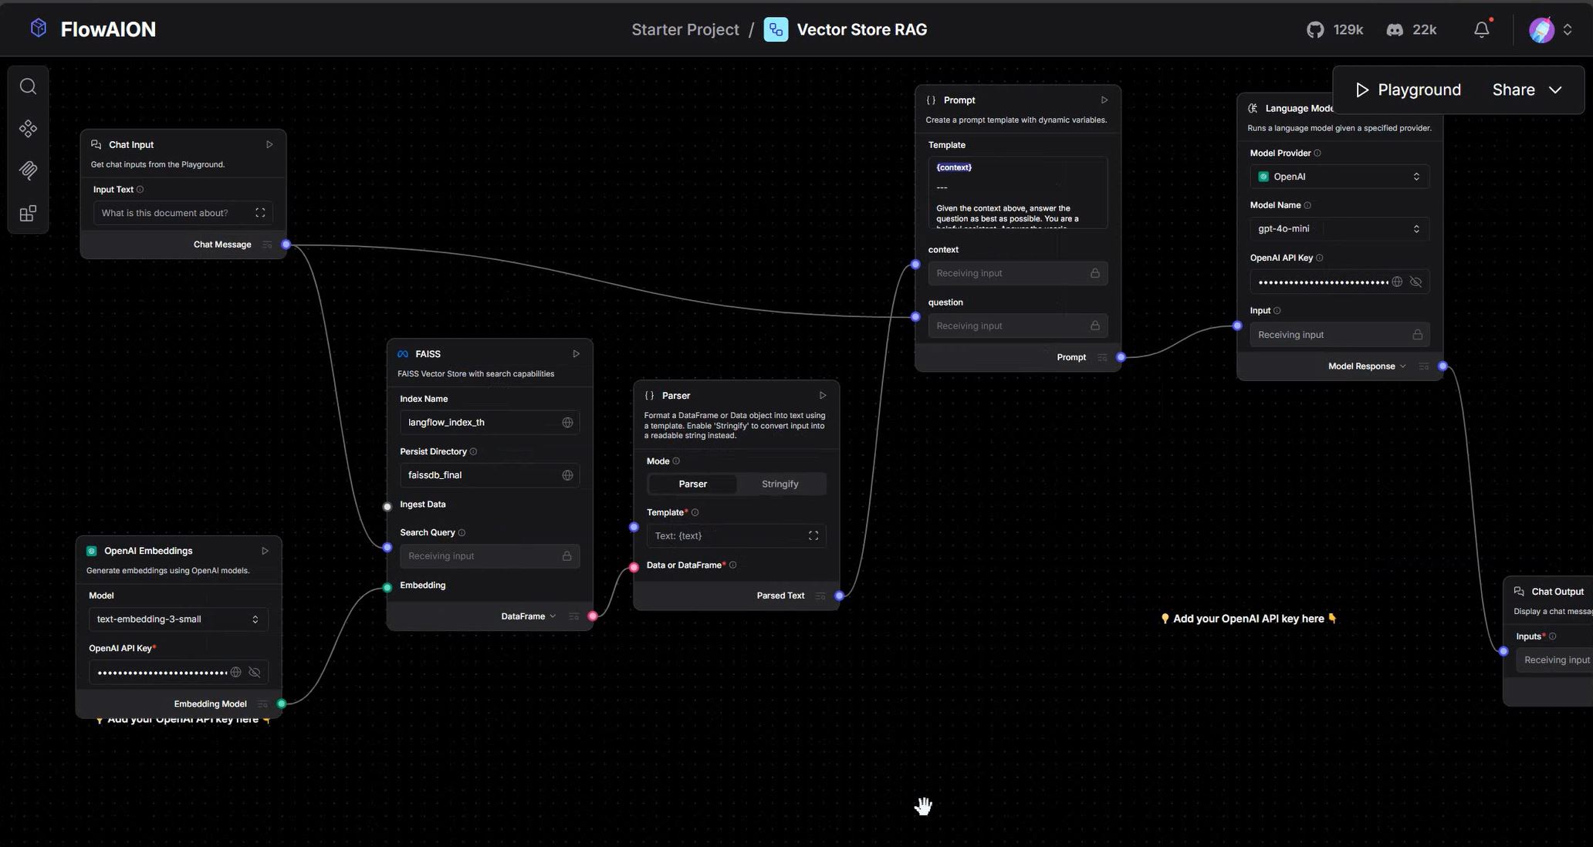This screenshot has height=847, width=1593.
Task: Click the Playground button
Action: coord(1406,89)
